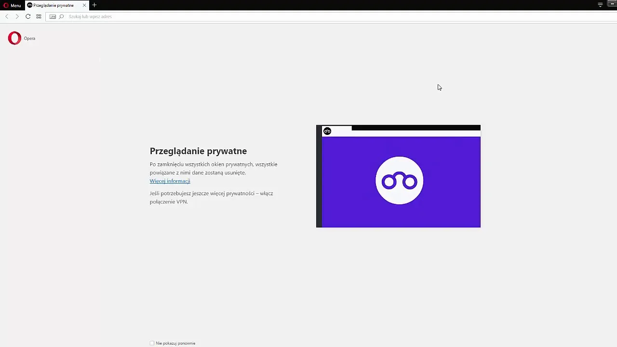The height and width of the screenshot is (347, 617).
Task: Click inside the Szukaj lub wpisz adres field
Action: pos(121,16)
